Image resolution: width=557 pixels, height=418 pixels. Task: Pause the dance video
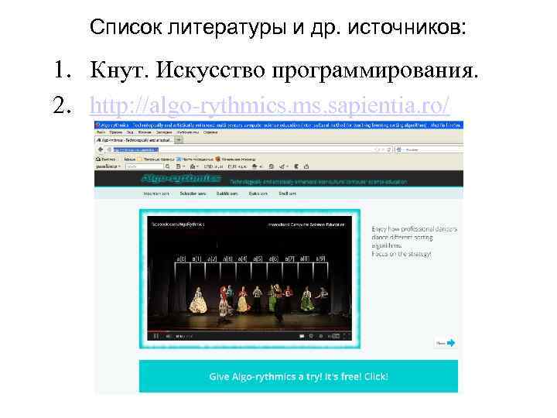[x=156, y=336]
